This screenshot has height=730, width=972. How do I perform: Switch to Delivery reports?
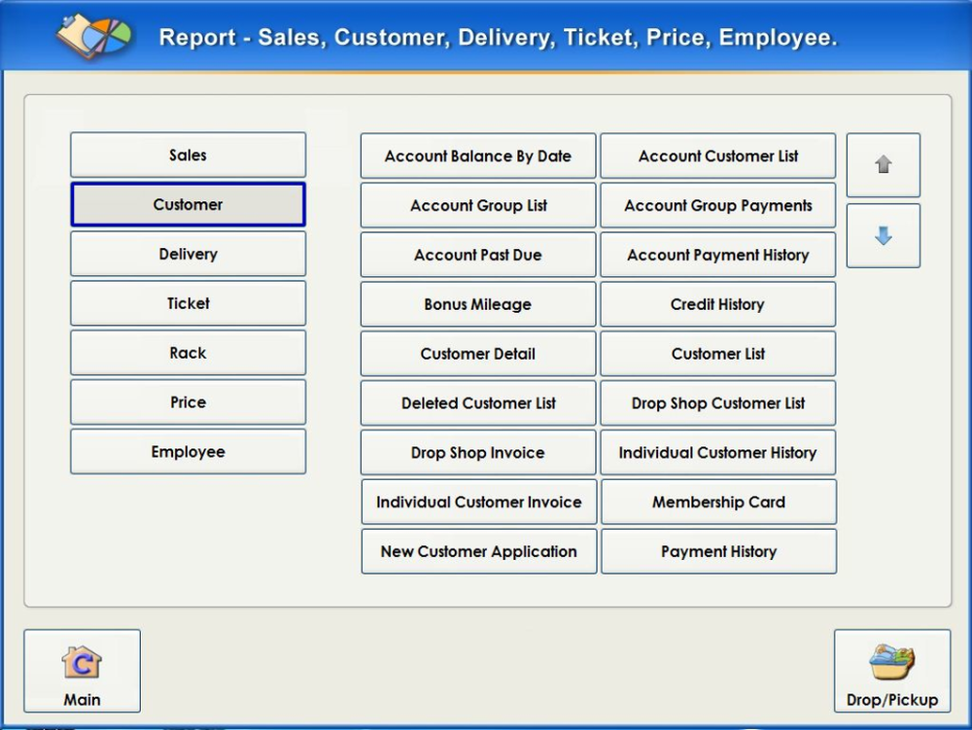[188, 254]
